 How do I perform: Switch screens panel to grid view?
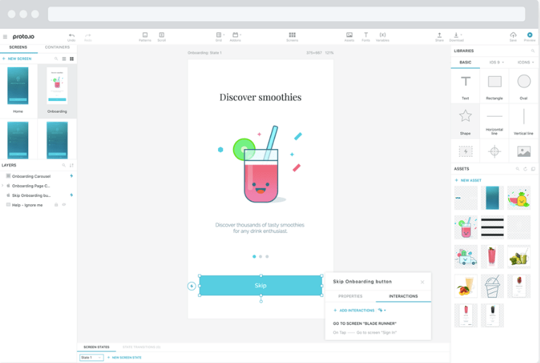click(71, 59)
